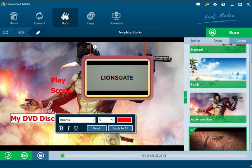Choose the Standard template thumbnail
Image resolution: width=252 pixels, height=168 pixels.
[x=218, y=49]
